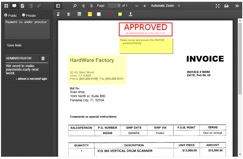Save annotations with the floppy disk icon

click(58, 14)
